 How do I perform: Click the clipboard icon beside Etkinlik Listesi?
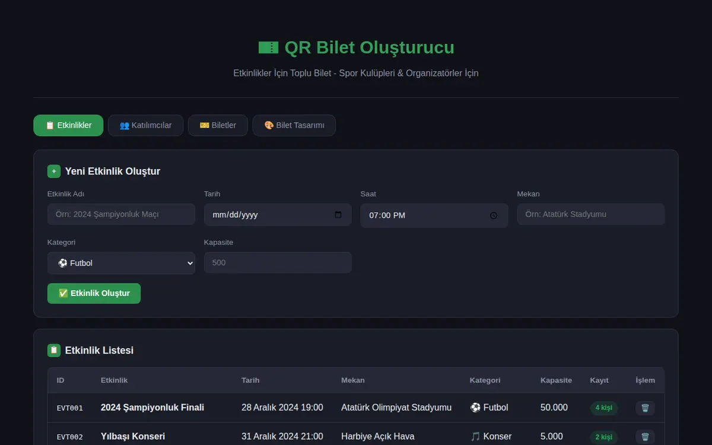(54, 351)
